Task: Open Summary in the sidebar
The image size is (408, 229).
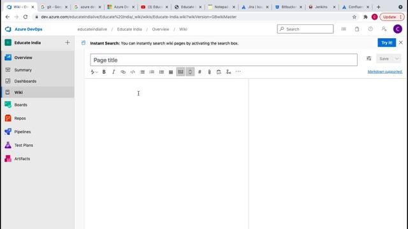Action: 38,70
